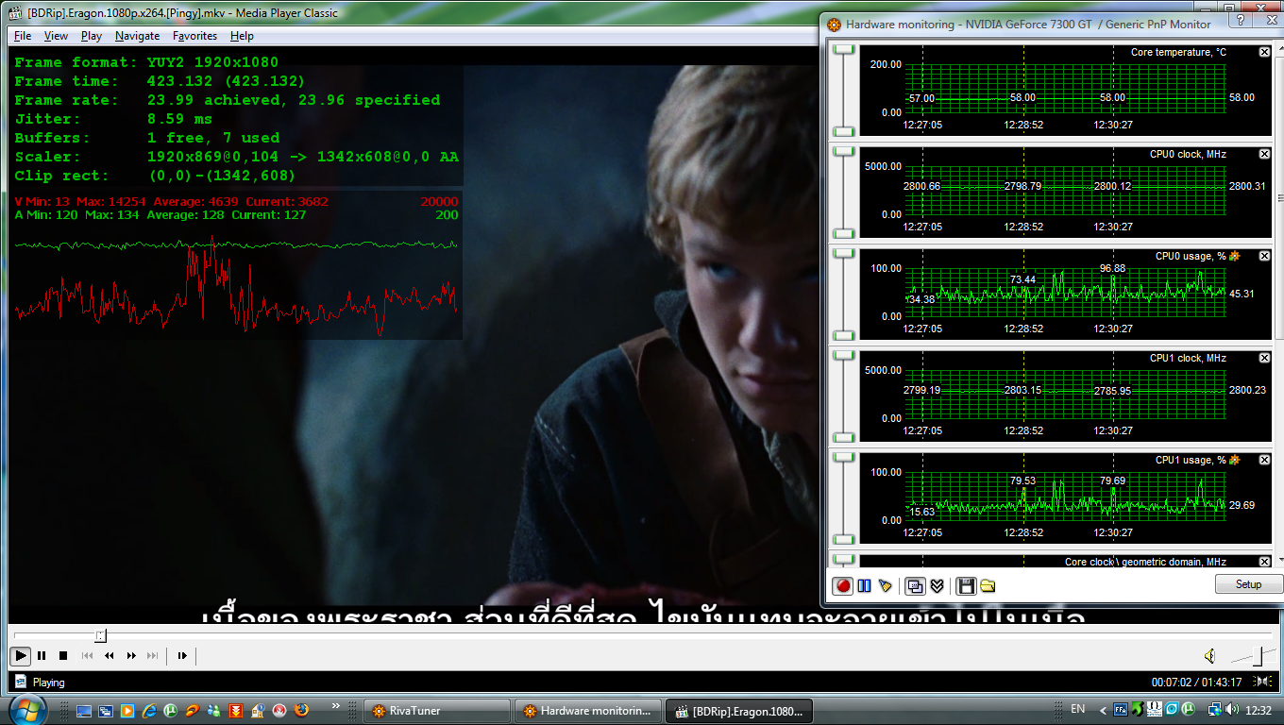The width and height of the screenshot is (1284, 725).
Task: Click Show Desktop in Quick Launch
Action: (84, 710)
